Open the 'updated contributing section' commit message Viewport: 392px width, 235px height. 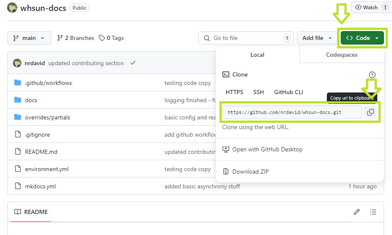tap(86, 63)
